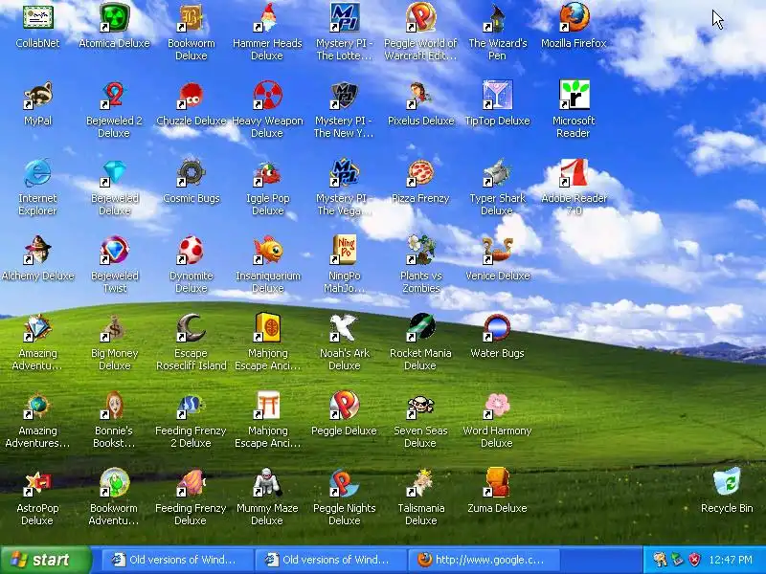Select Peggle Nights Deluxe shortcut
Screen dimensions: 766x574
click(x=344, y=483)
